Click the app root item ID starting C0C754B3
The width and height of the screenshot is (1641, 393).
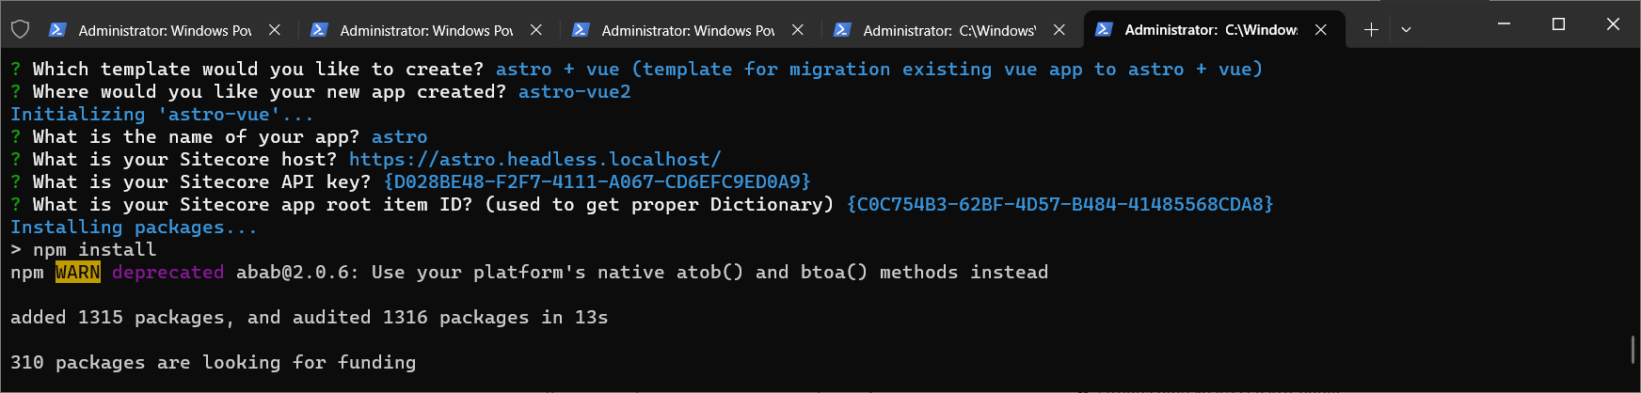[x=1059, y=204]
